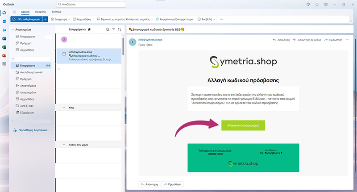This screenshot has width=357, height=192.
Task: Toggle the hamburger navigation pane button
Action: 15,12
